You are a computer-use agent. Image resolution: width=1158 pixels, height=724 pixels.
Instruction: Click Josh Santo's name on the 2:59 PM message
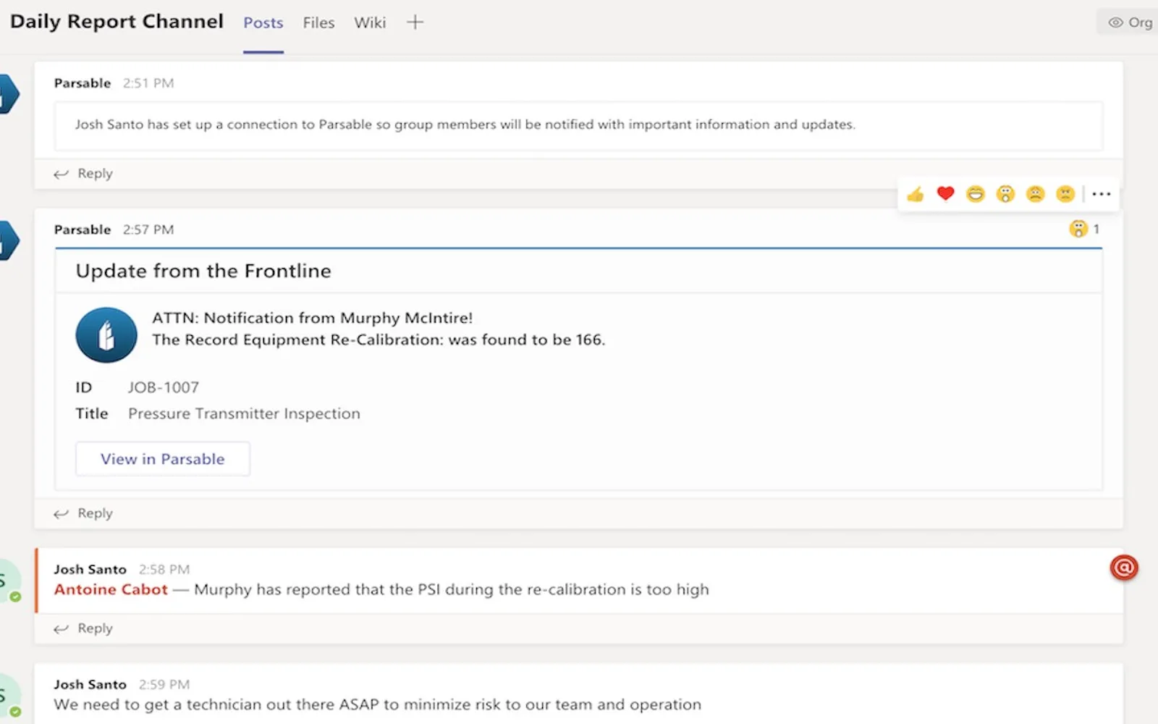coord(90,685)
